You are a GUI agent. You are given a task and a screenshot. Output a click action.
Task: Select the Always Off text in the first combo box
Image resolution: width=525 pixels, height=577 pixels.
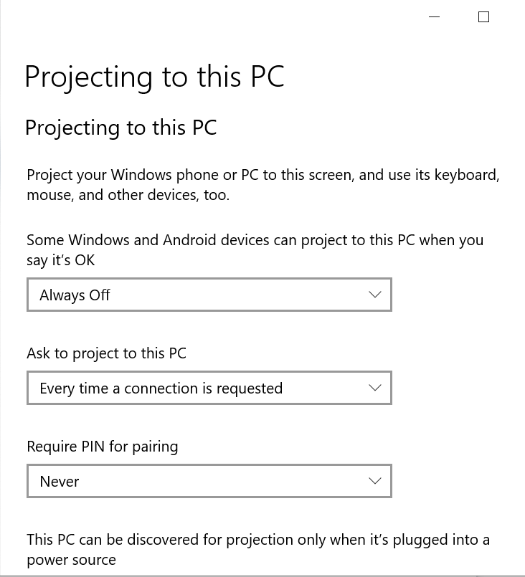pyautogui.click(x=75, y=295)
